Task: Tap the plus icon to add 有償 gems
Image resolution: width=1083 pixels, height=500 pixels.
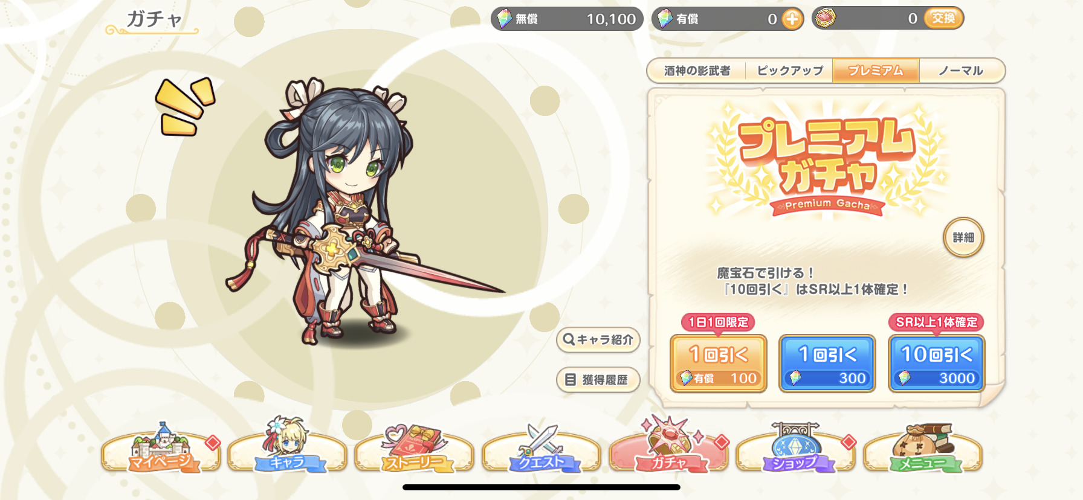Action: click(x=792, y=19)
